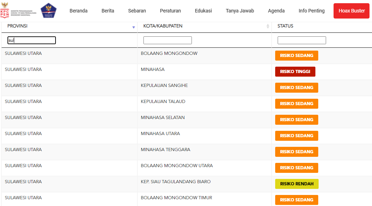Image resolution: width=372 pixels, height=206 pixels.
Task: Open the Berita menu item
Action: tap(108, 11)
